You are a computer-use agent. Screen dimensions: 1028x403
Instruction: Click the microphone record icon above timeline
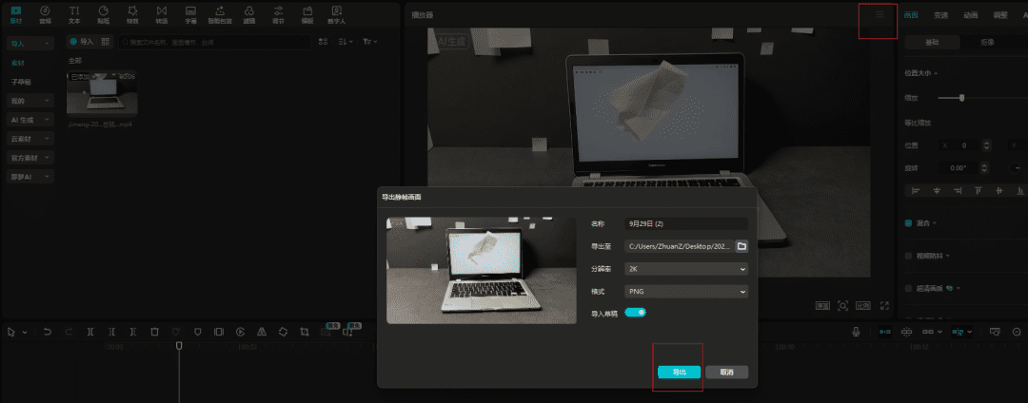point(857,332)
